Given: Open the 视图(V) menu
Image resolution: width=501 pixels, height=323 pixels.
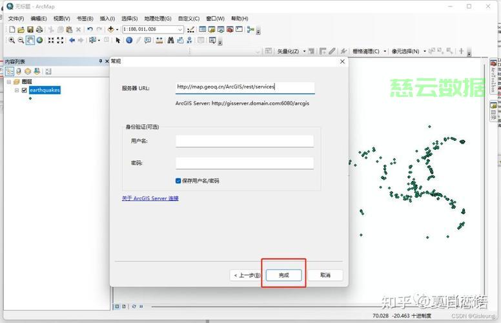Looking at the screenshot, I should point(62,19).
